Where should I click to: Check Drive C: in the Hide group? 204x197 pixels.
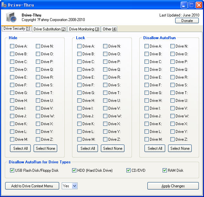(12, 62)
